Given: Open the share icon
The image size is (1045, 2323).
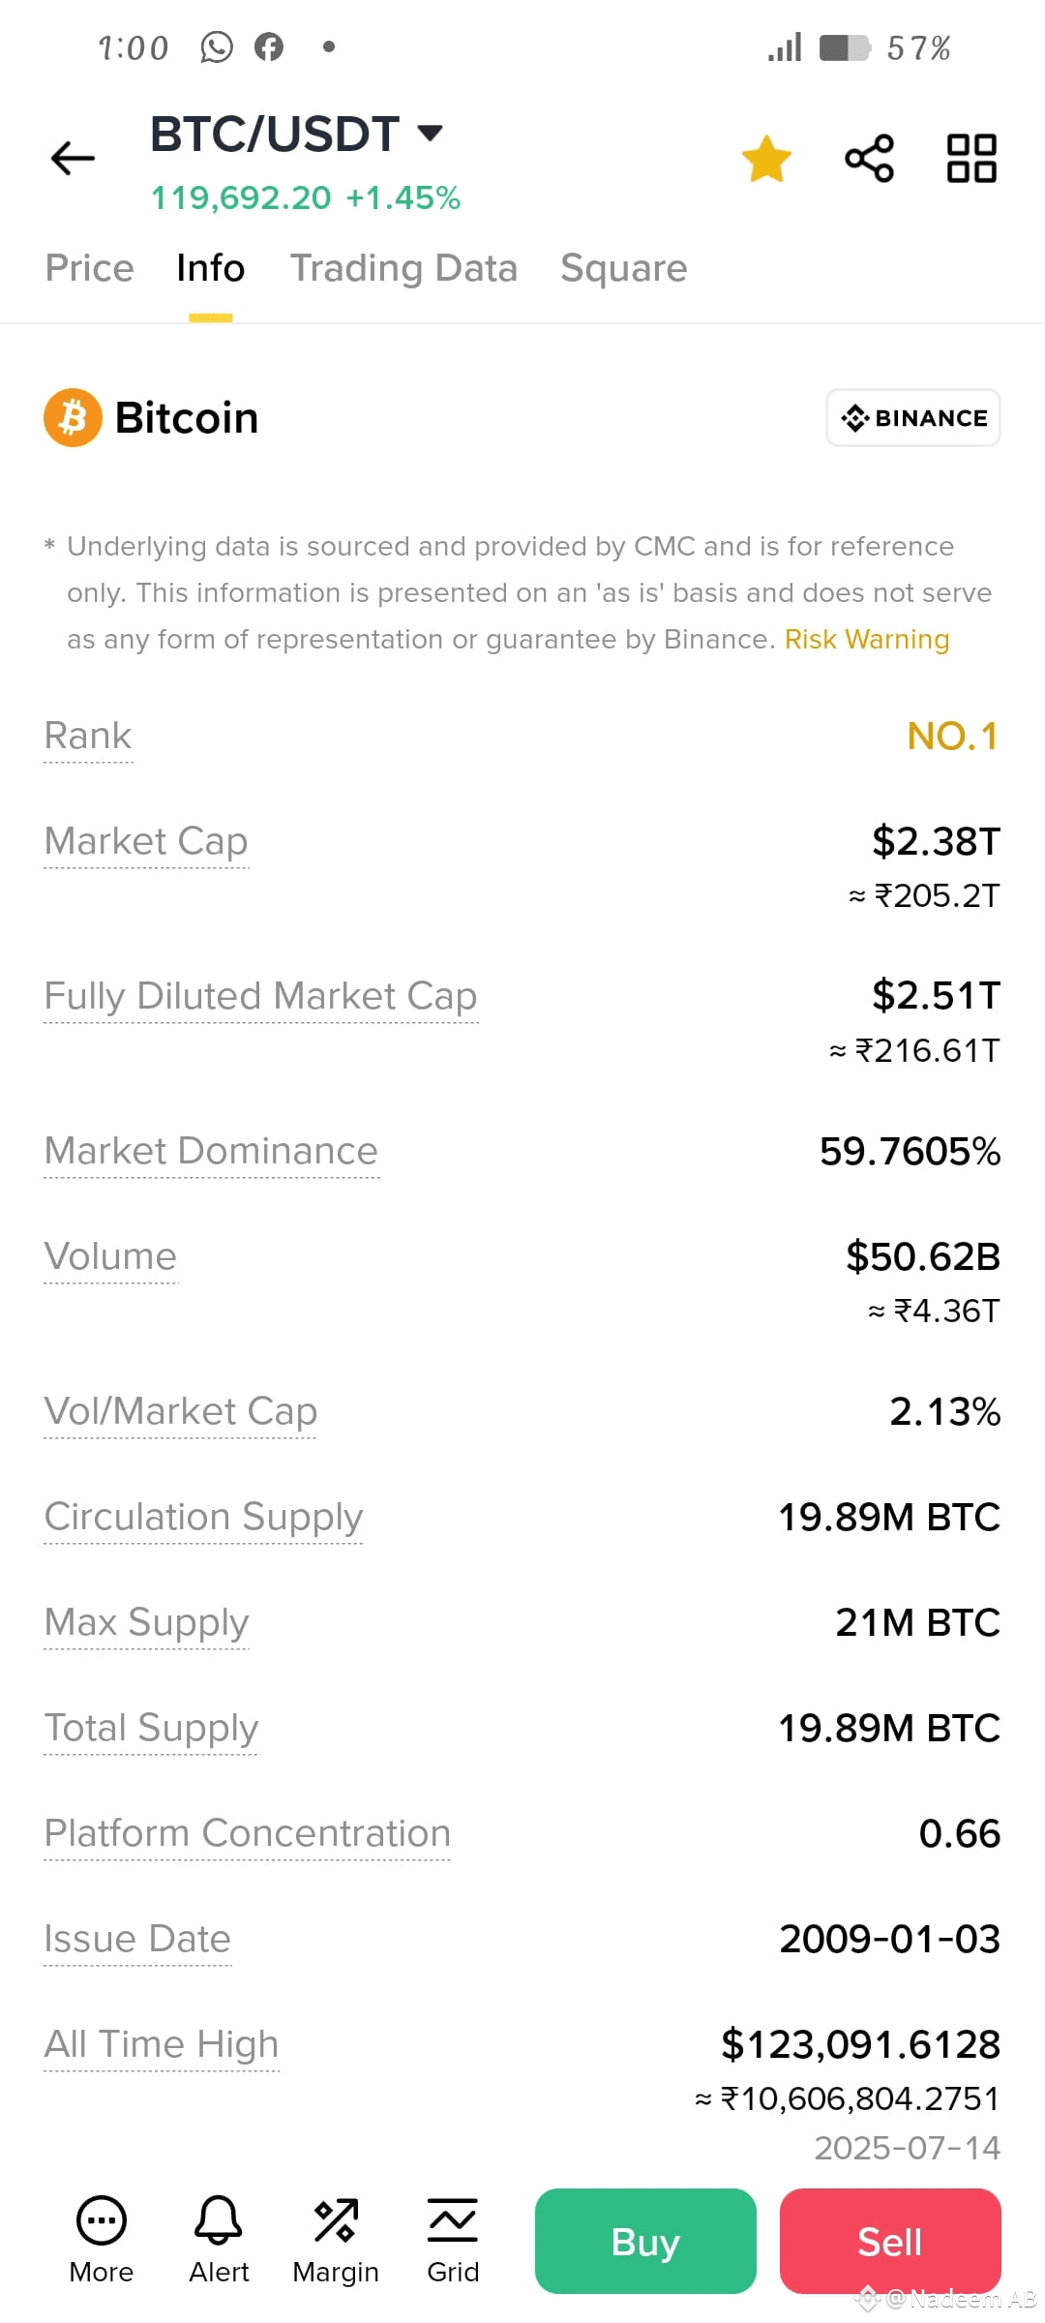Looking at the screenshot, I should pyautogui.click(x=870, y=159).
